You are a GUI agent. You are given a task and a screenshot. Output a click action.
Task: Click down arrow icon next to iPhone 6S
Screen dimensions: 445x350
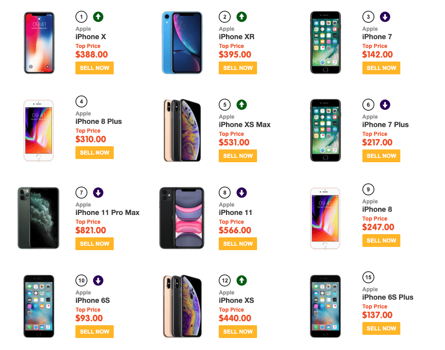coord(98,280)
